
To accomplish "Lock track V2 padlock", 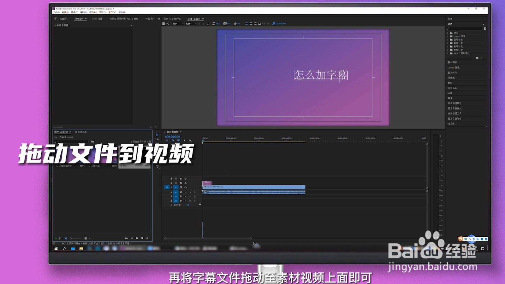I will tap(171, 183).
